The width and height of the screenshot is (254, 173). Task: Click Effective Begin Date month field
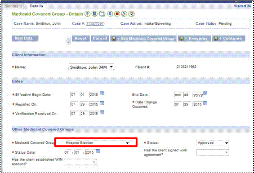pyautogui.click(x=74, y=95)
